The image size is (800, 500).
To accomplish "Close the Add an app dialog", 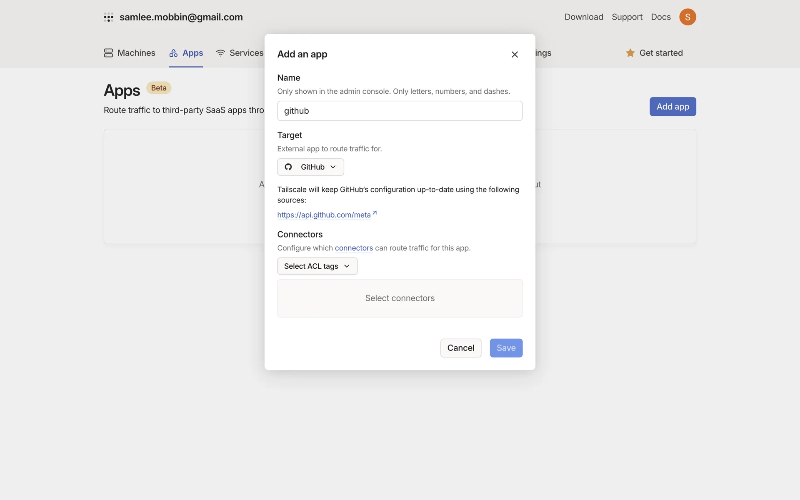I will coord(515,55).
